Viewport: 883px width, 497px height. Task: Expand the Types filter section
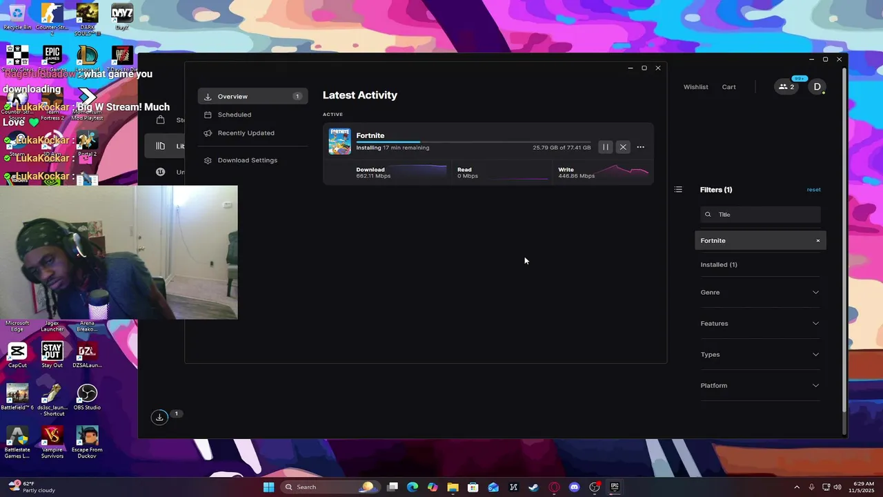pyautogui.click(x=760, y=354)
